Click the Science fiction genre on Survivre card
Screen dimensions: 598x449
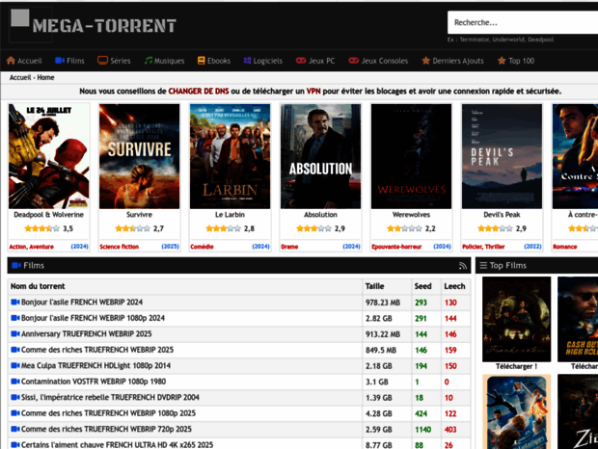(119, 247)
